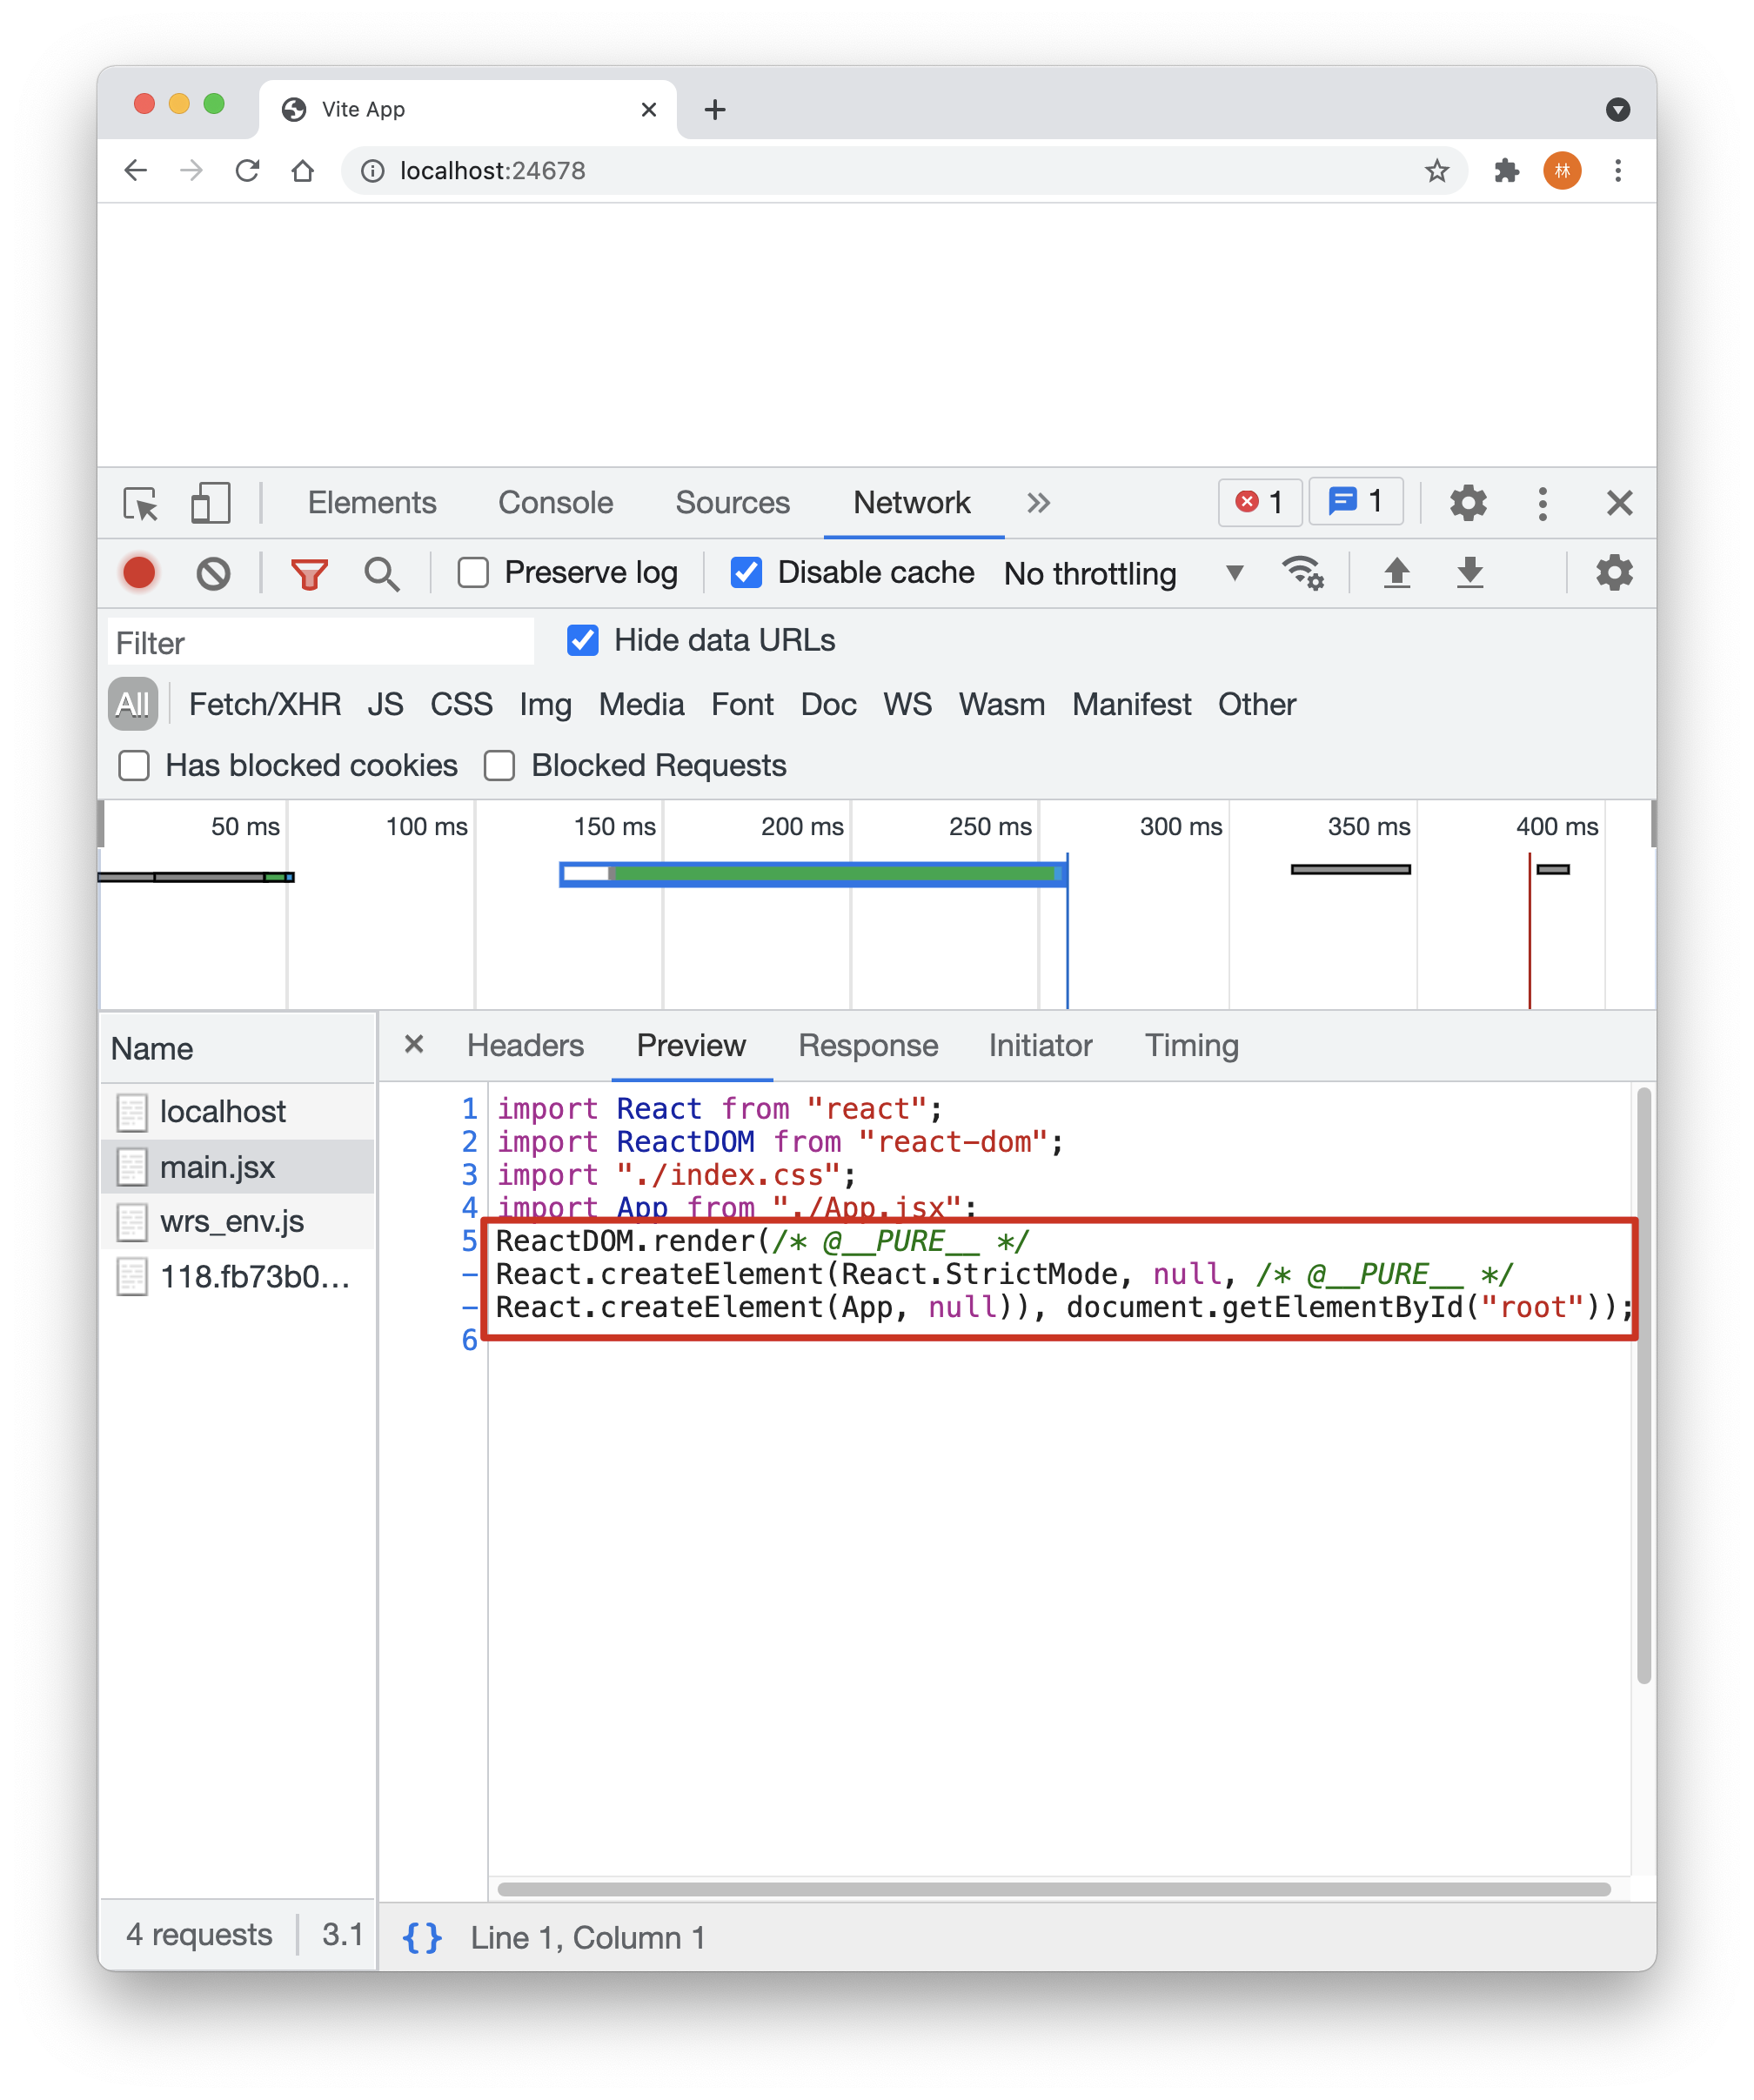Switch to the Console tab
The height and width of the screenshot is (2100, 1754).
pos(555,503)
